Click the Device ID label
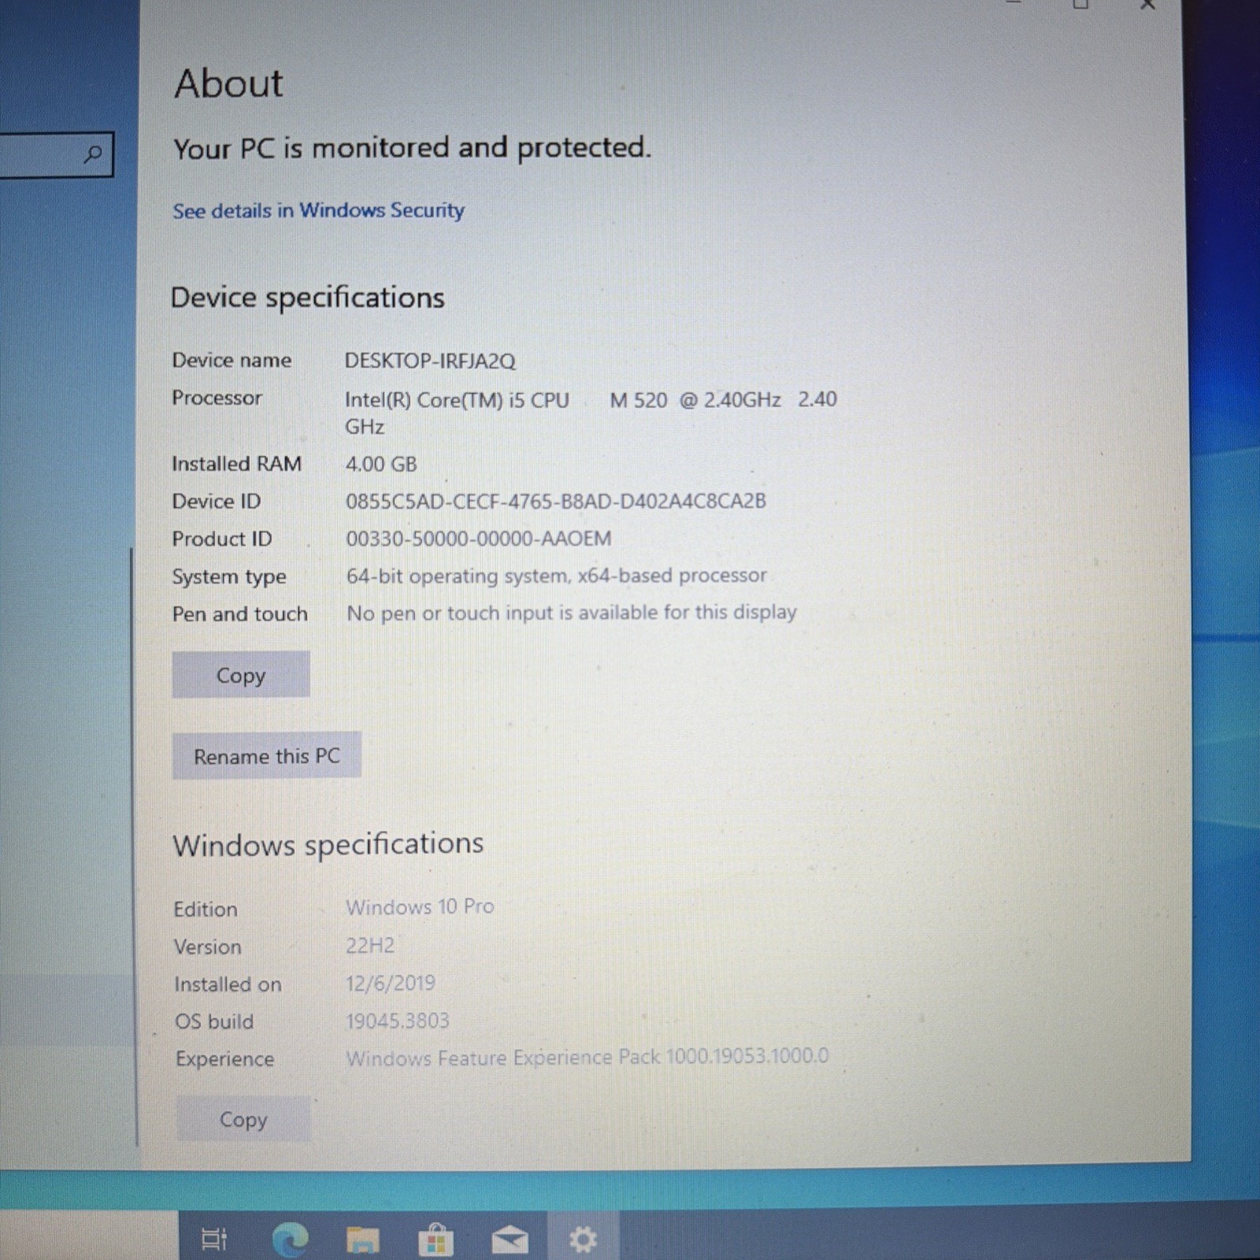The width and height of the screenshot is (1260, 1260). pos(216,501)
